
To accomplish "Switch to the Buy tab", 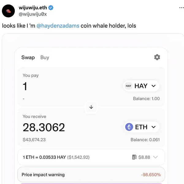I will point(45,57).
